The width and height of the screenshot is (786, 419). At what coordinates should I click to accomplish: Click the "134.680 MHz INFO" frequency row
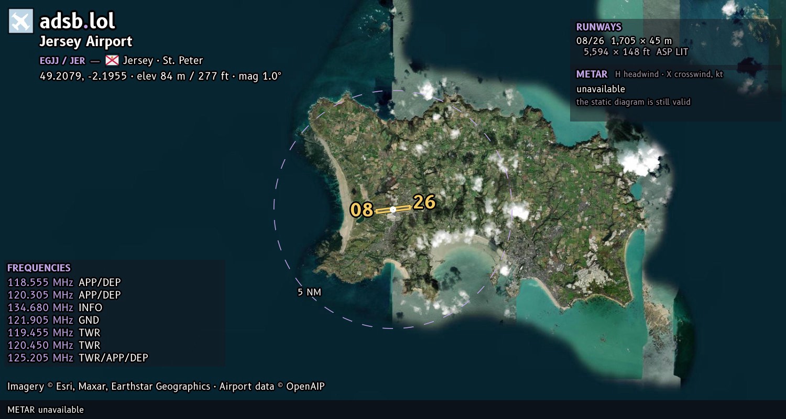pos(55,307)
